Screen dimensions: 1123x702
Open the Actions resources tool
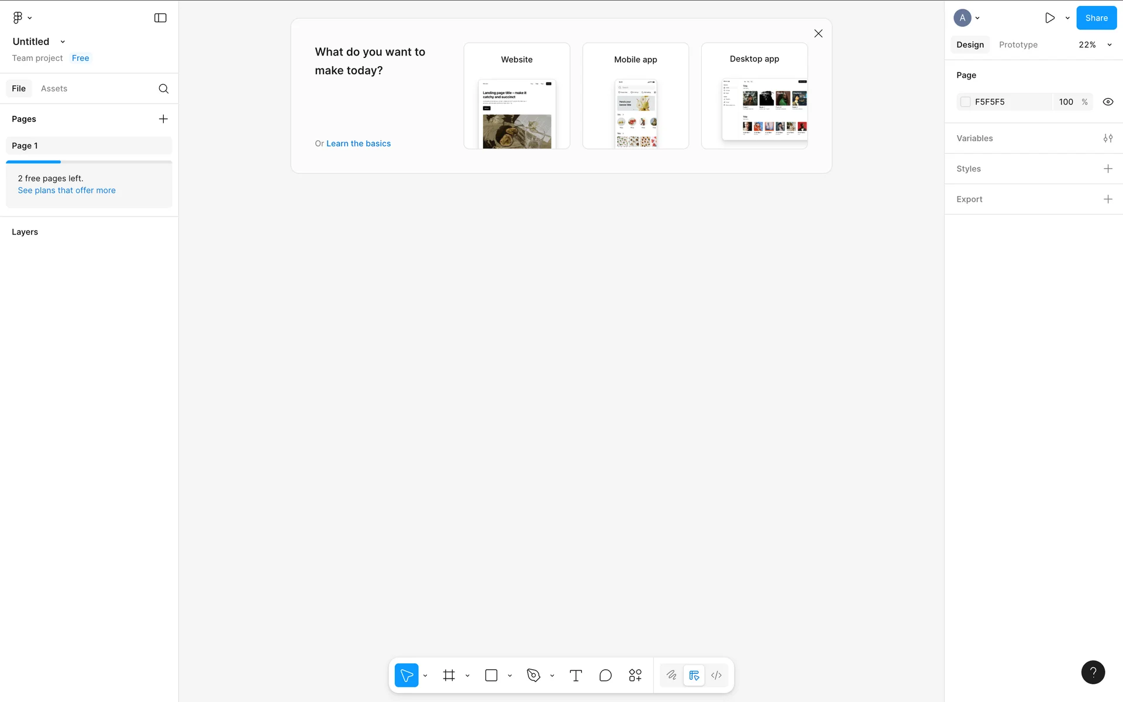point(635,675)
